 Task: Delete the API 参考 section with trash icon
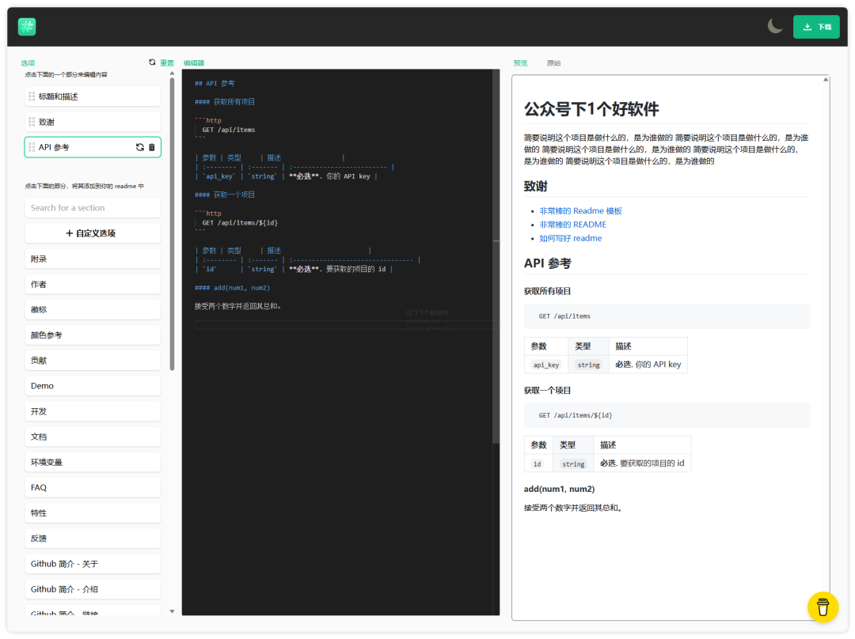click(152, 147)
